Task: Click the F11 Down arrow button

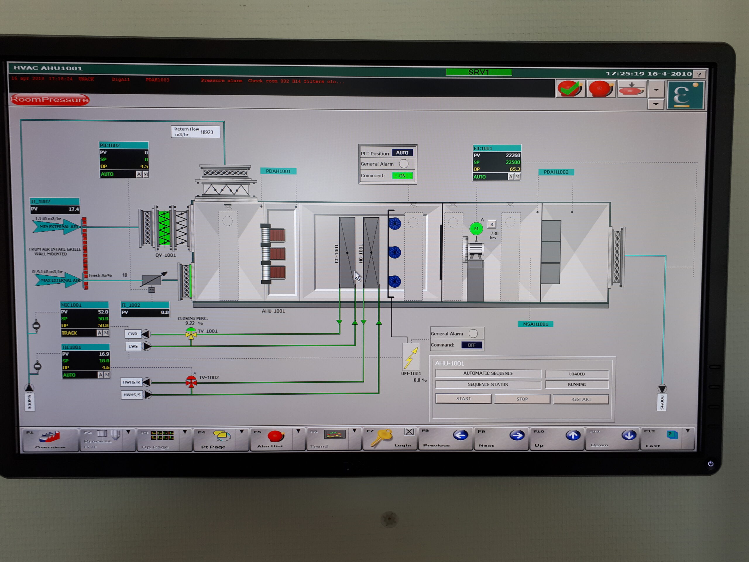Action: coord(613,439)
